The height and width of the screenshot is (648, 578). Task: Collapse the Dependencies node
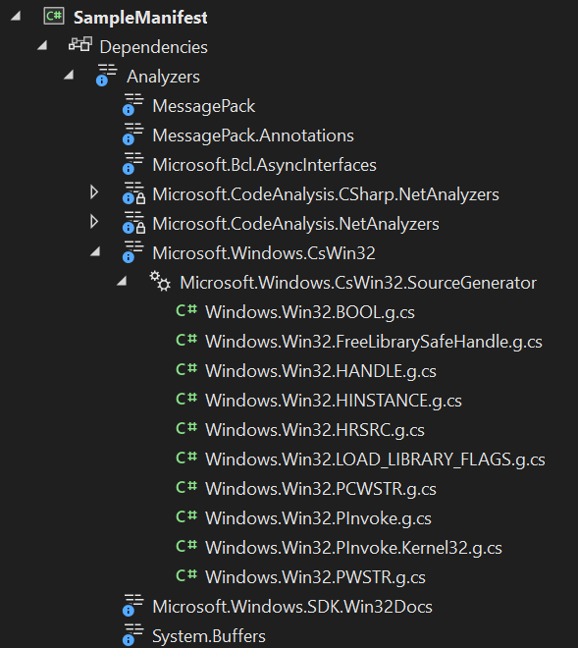pos(42,45)
